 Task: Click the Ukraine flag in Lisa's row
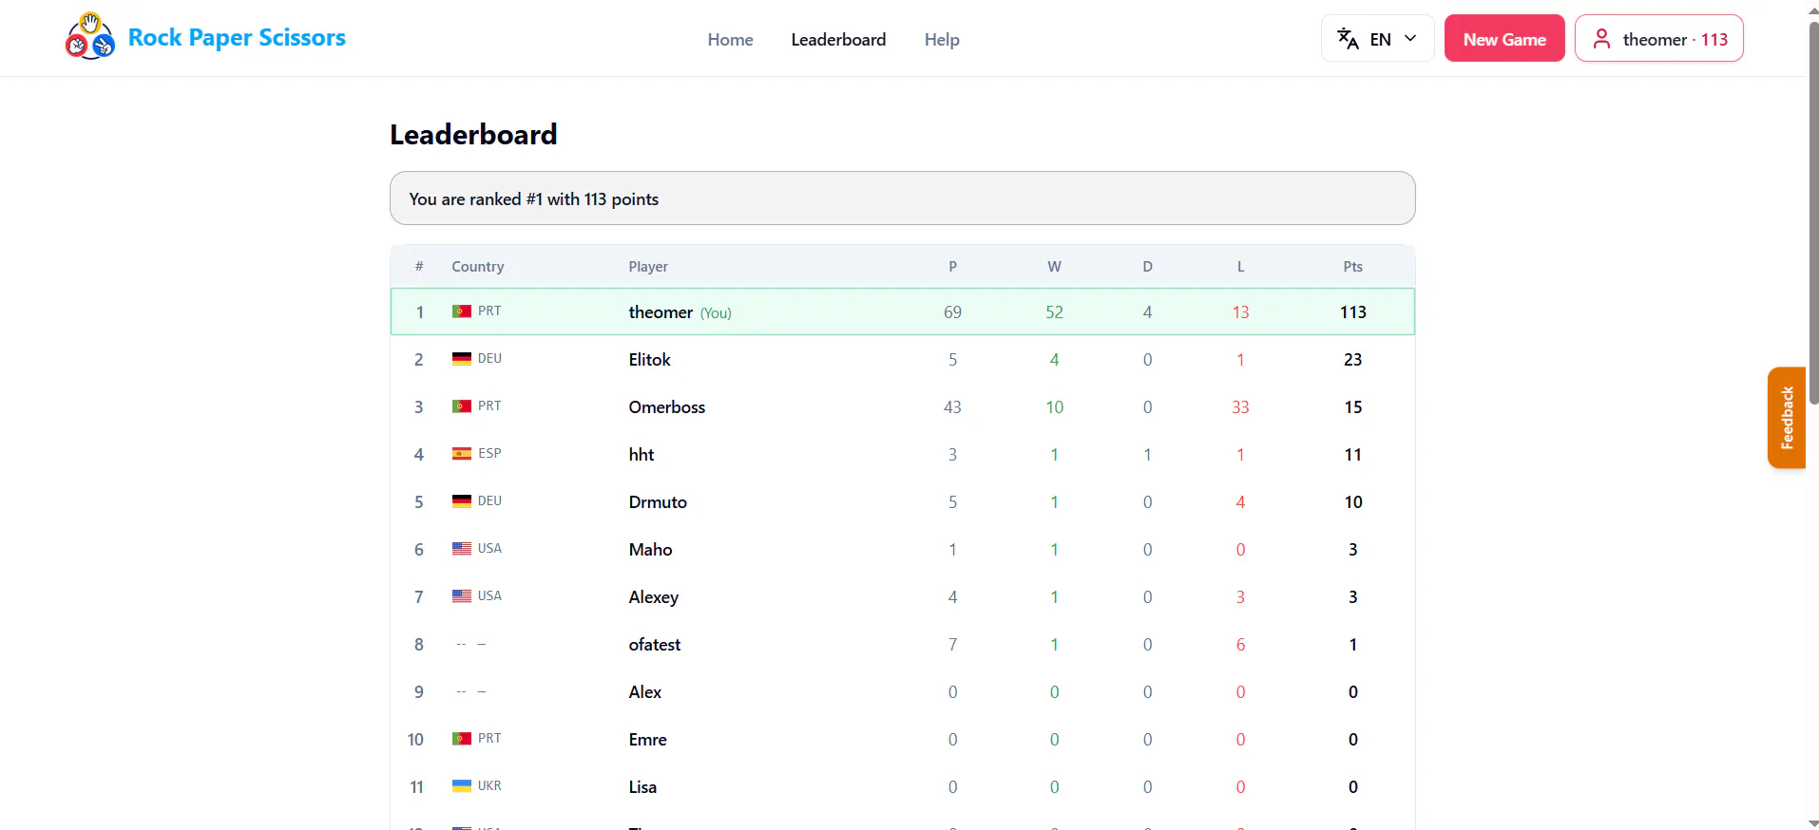tap(462, 786)
